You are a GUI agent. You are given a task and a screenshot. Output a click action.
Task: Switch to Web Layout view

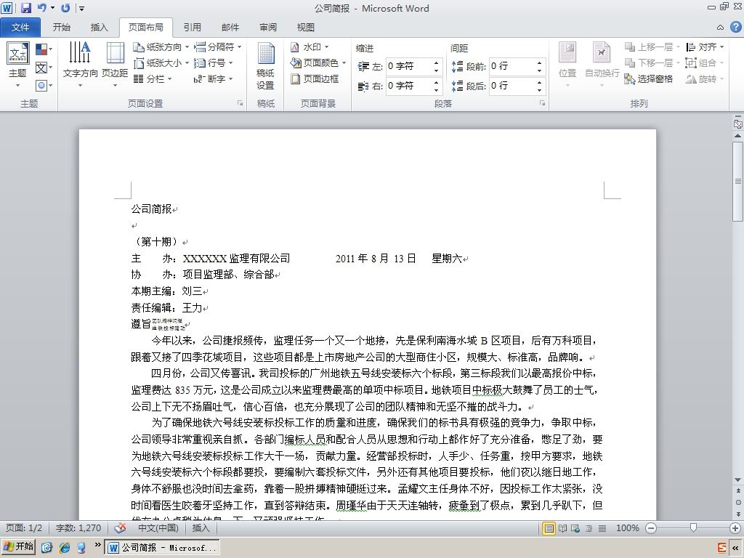click(x=575, y=528)
